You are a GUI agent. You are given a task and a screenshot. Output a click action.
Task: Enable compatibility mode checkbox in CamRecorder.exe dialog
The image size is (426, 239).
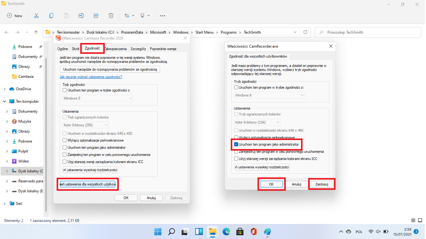(x=236, y=87)
